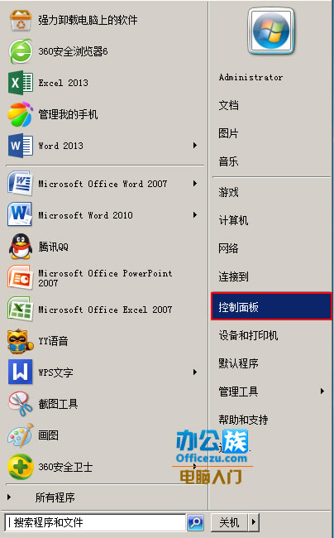The image size is (334, 538).
Task: Click the 关机 shutdown button
Action: 230,522
